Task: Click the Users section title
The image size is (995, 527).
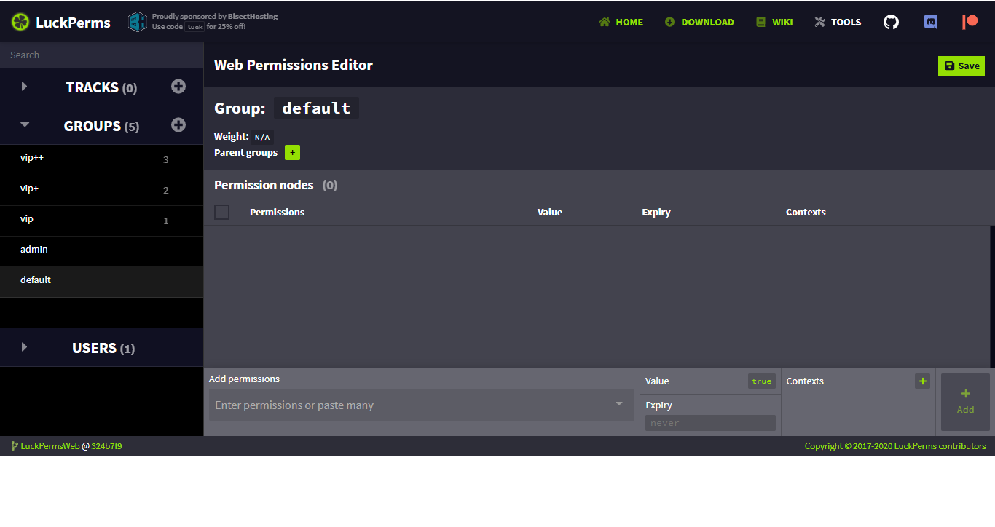Action: tap(103, 348)
